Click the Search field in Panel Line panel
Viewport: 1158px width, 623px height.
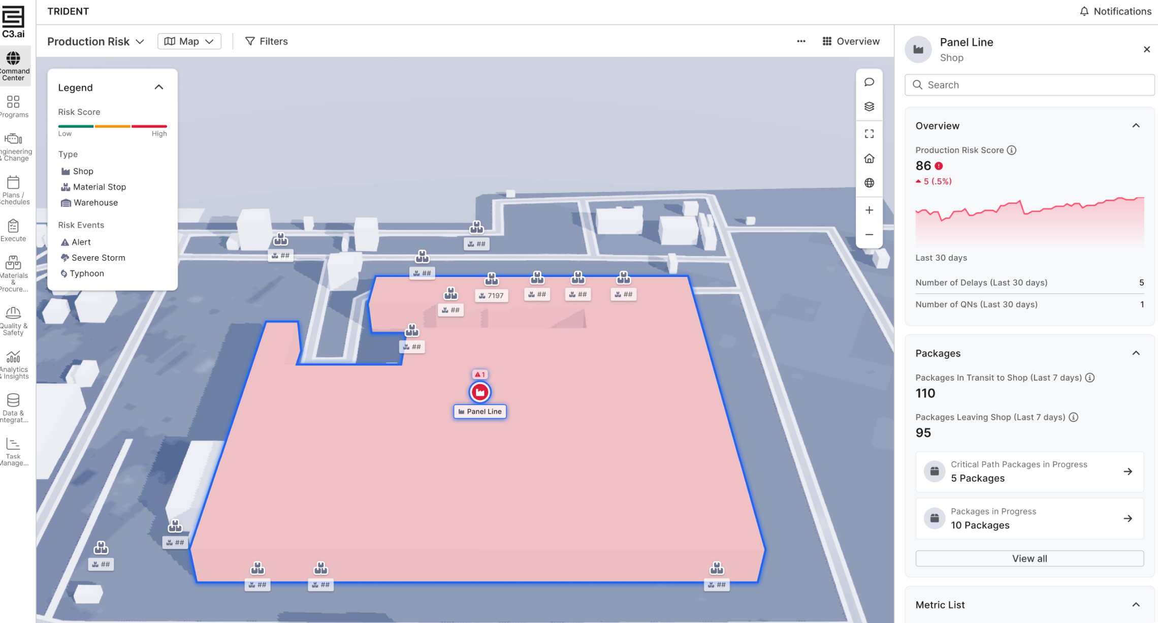(1030, 85)
